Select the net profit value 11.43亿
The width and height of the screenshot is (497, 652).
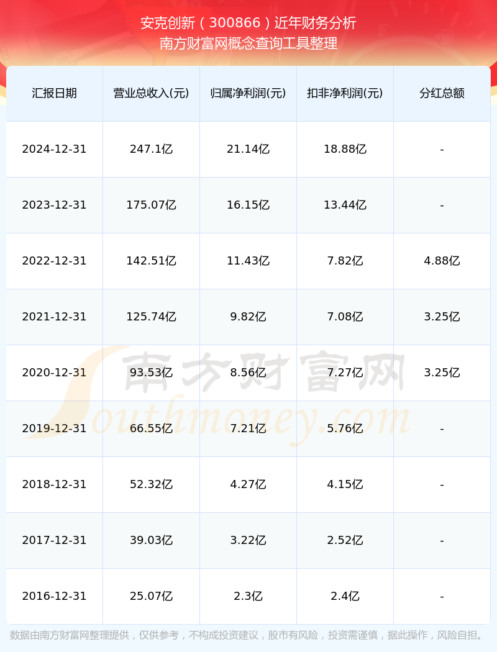[248, 261]
